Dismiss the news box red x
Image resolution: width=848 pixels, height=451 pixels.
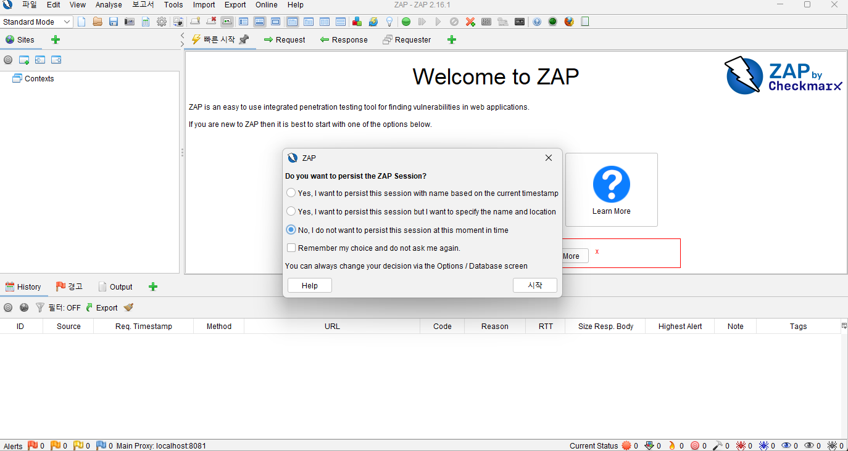(597, 251)
